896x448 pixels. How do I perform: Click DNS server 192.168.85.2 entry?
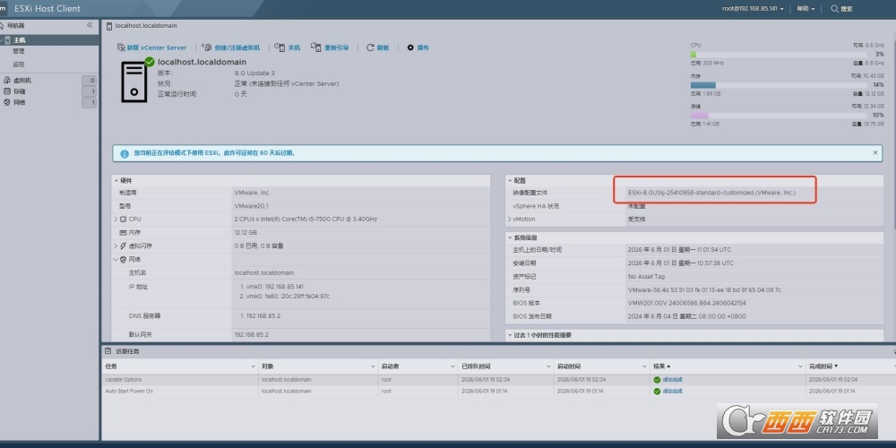[260, 315]
